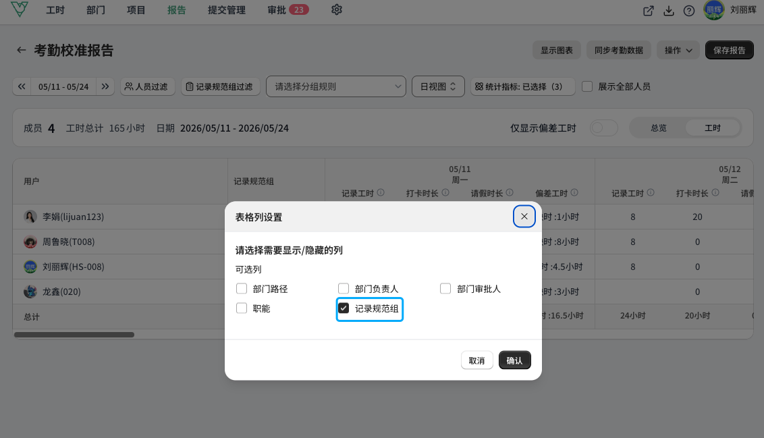Open the 请选择分组规则 dropdown

pyautogui.click(x=335, y=86)
